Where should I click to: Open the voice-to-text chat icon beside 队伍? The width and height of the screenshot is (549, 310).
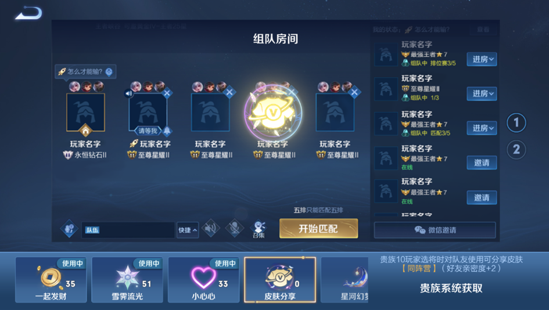pos(69,229)
